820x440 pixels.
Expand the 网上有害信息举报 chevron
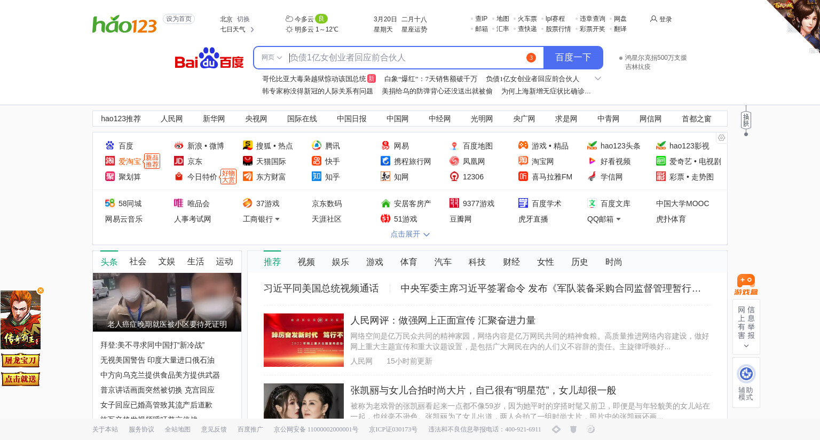pos(746,346)
